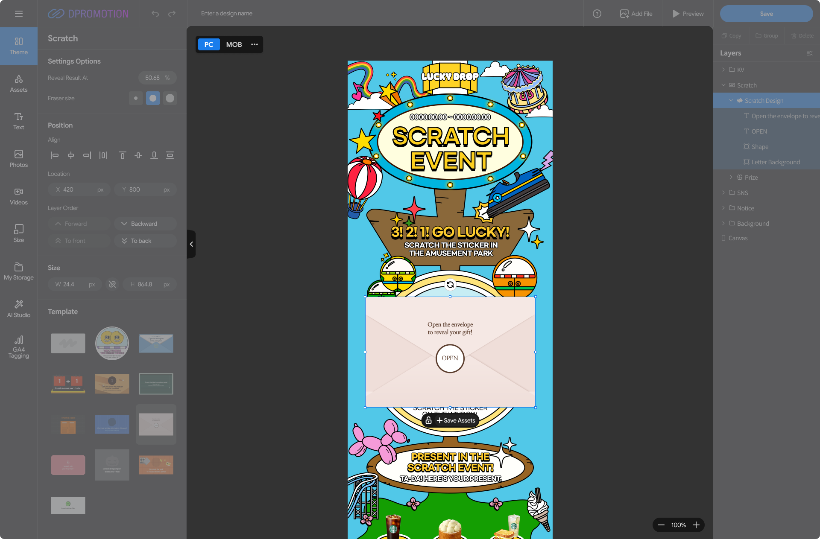820x539 pixels.
Task: Click the undo arrow icon
Action: [x=155, y=14]
